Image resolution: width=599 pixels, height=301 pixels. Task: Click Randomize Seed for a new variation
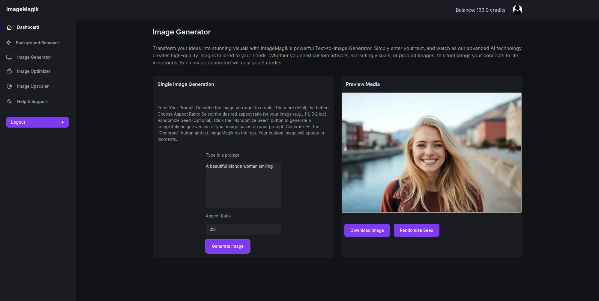coord(416,230)
